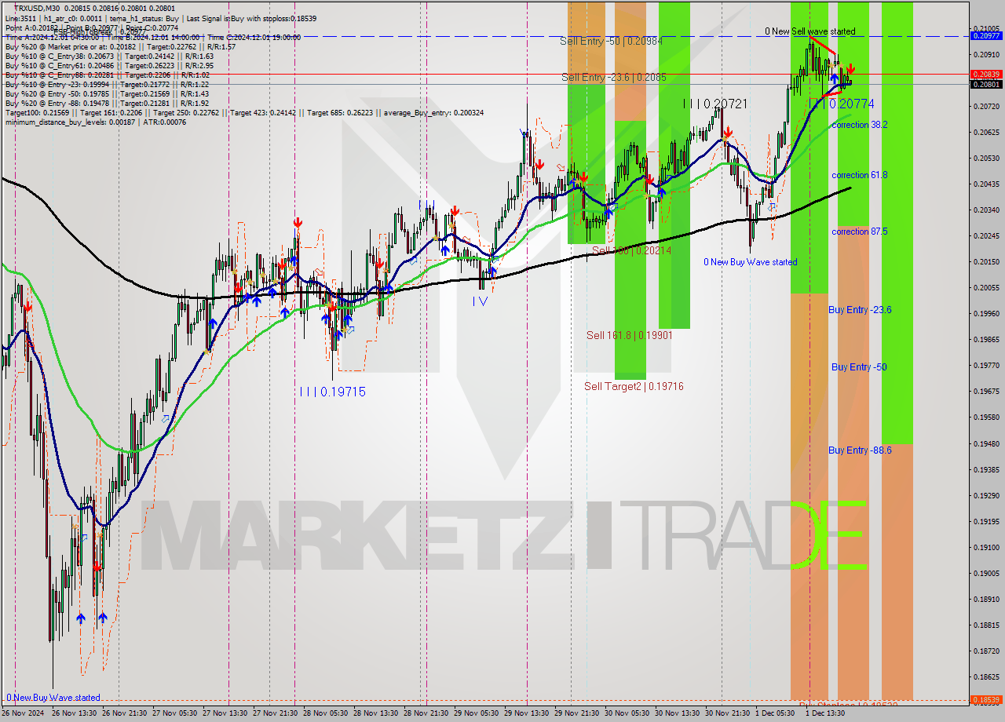Click the 0.19005 price axis label
This screenshot has height=722, width=1005.
986,574
